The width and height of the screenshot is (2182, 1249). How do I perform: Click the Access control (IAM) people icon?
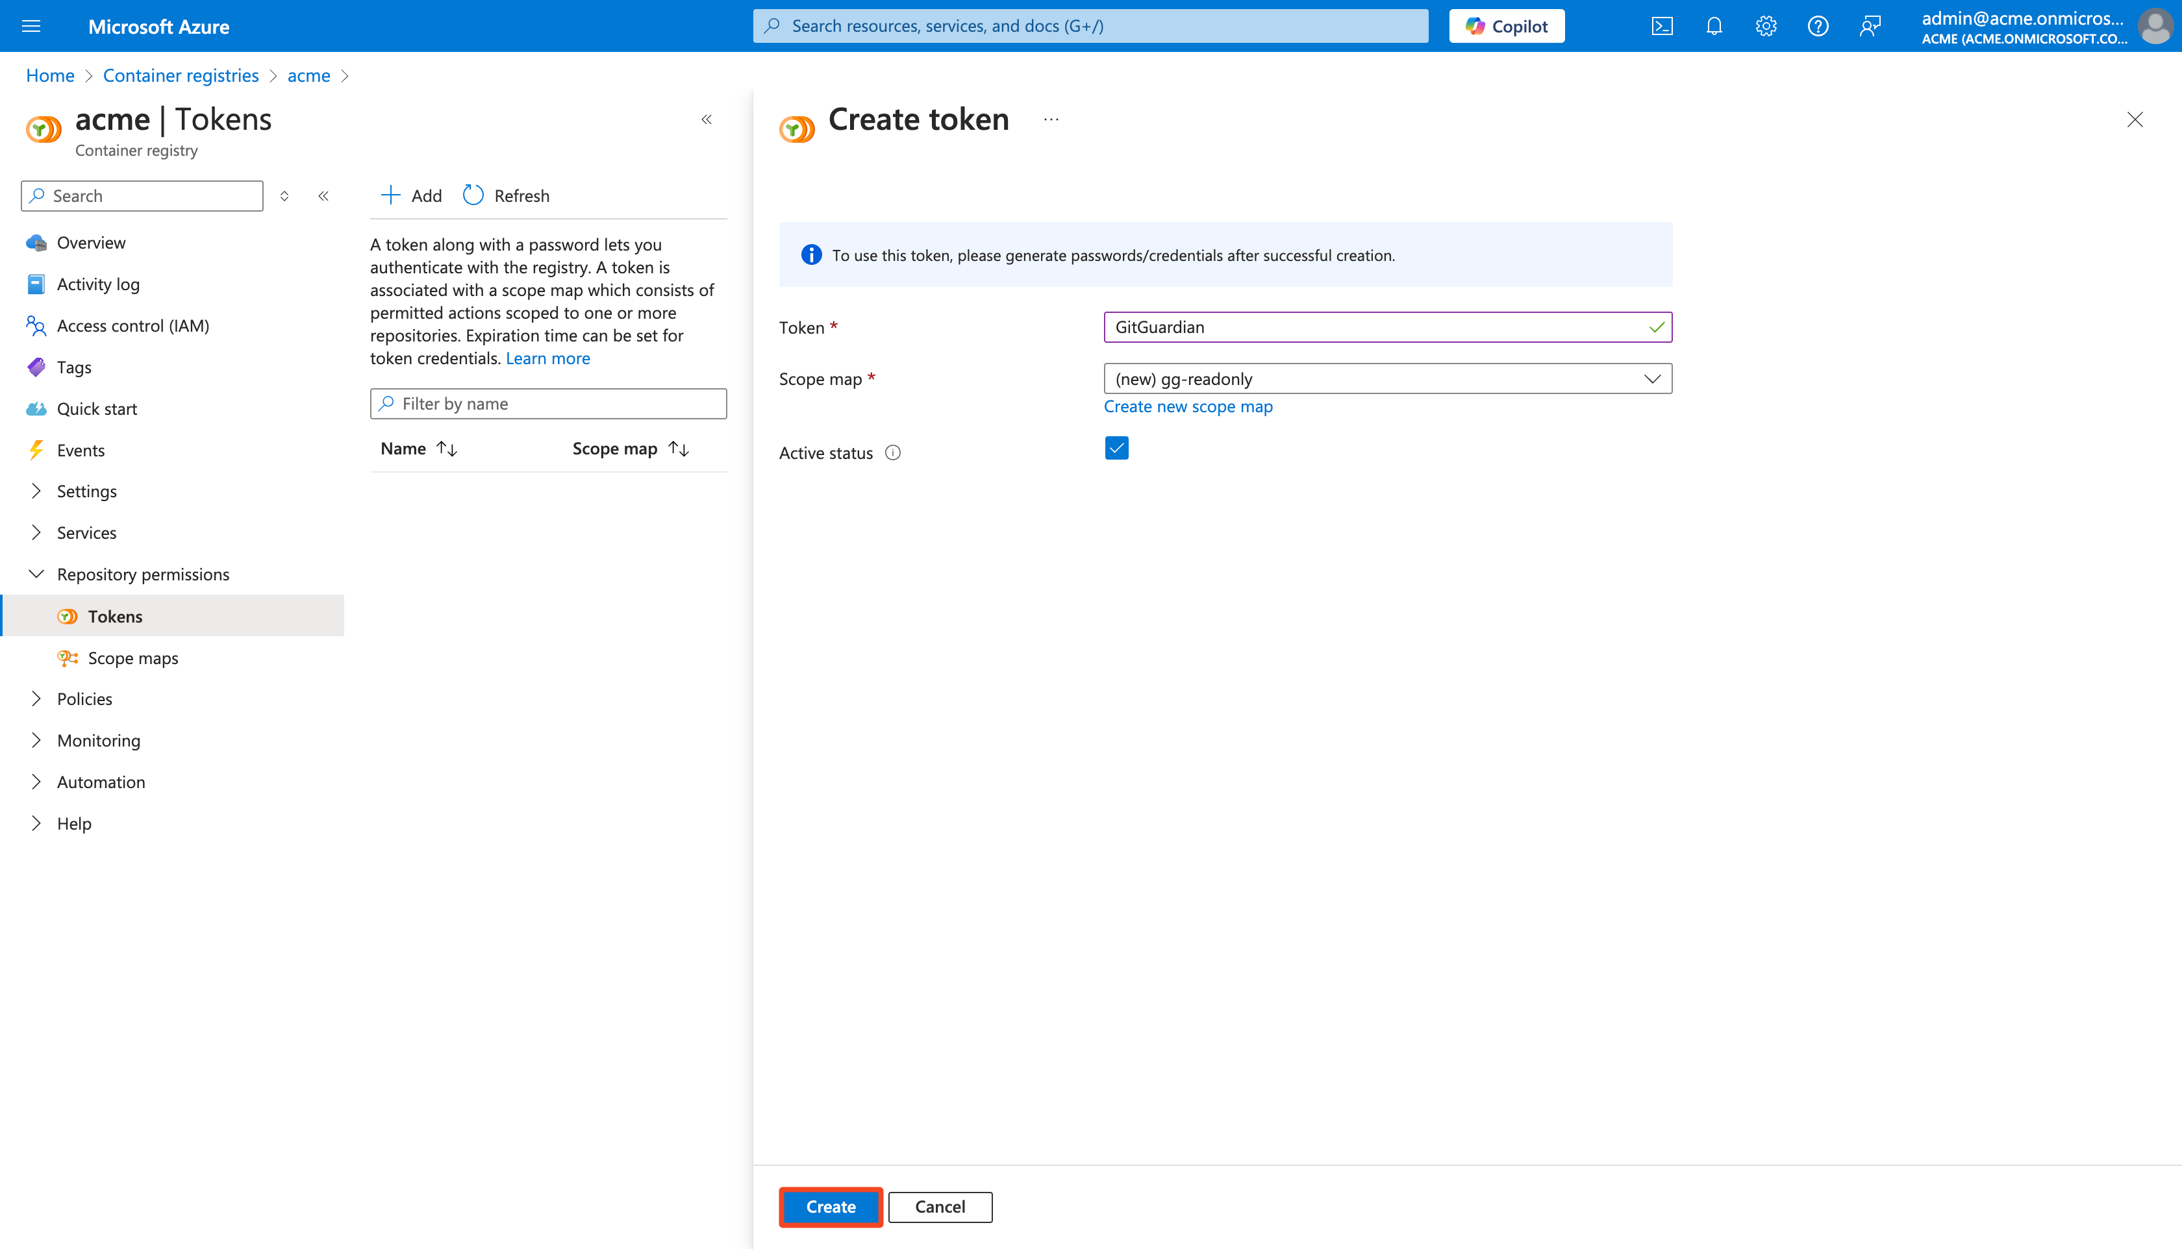click(x=36, y=326)
